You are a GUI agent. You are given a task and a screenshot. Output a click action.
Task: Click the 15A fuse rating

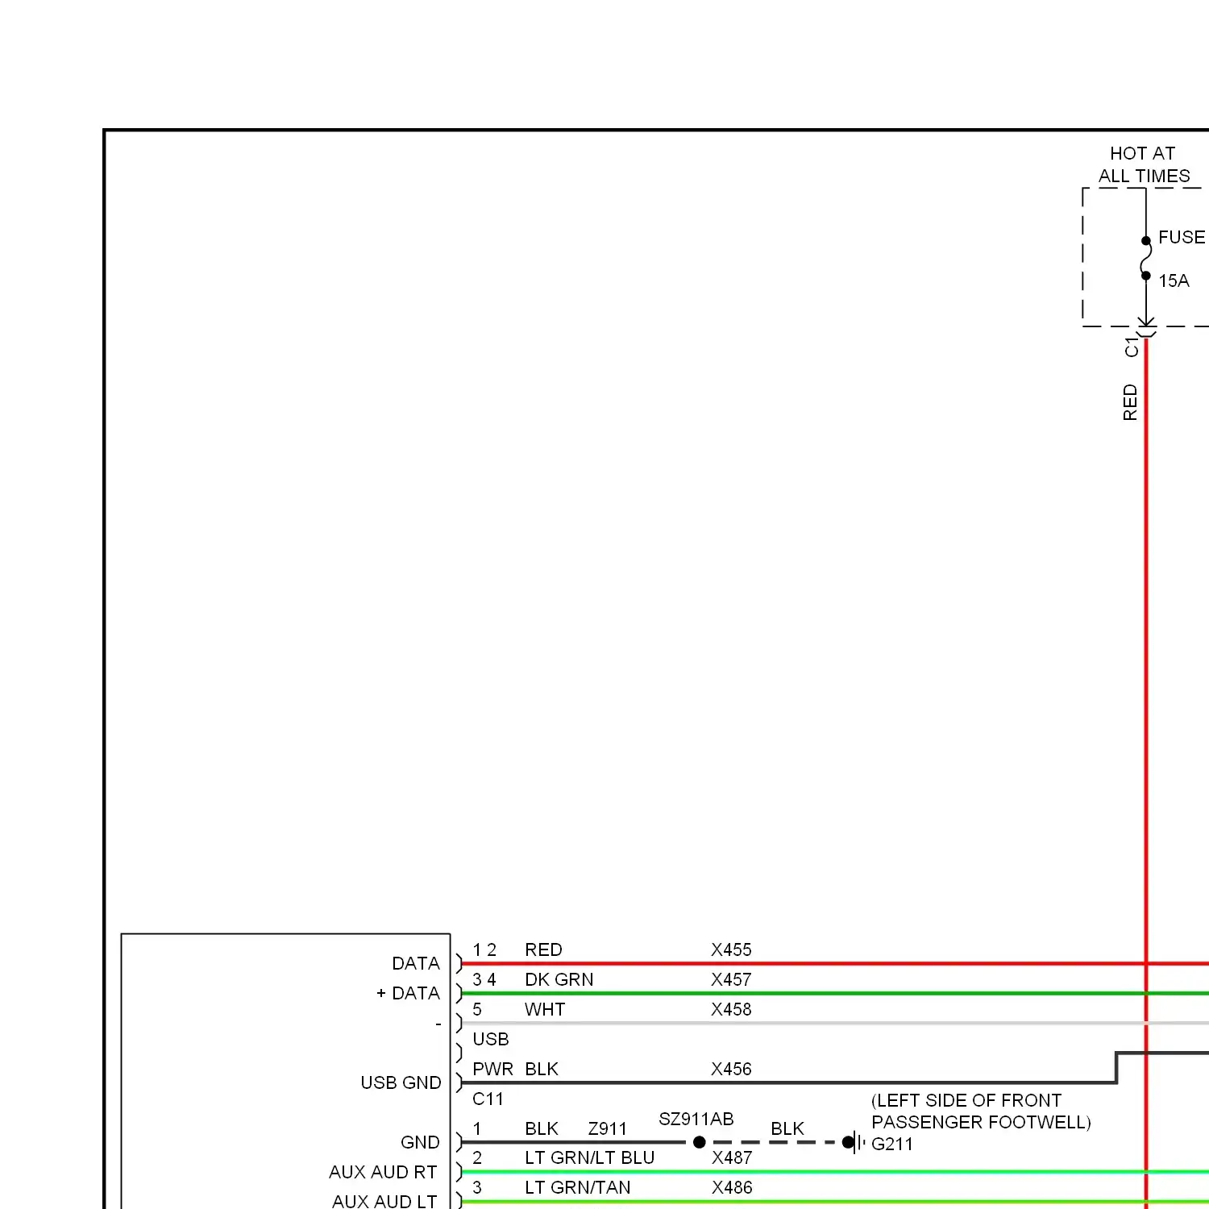1174,280
